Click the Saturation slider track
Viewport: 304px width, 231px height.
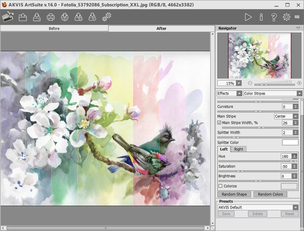point(258,171)
